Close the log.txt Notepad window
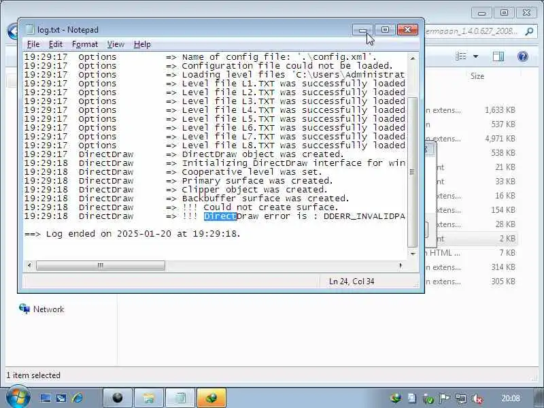This screenshot has height=408, width=544. point(407,30)
